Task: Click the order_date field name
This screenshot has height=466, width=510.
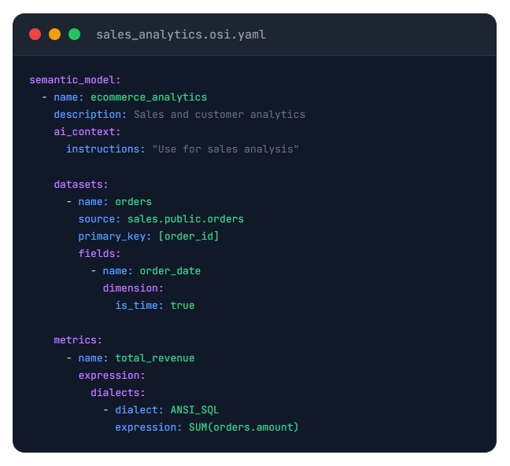Action: pyautogui.click(x=170, y=271)
